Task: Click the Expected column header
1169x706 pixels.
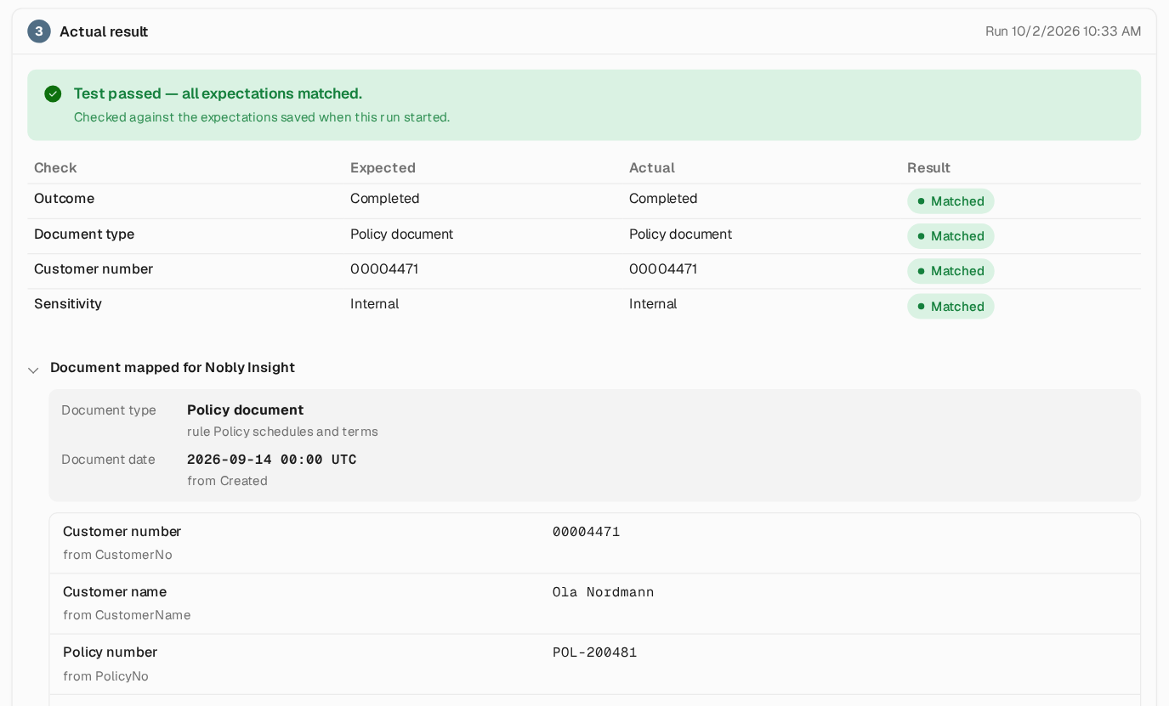Action: coord(383,167)
